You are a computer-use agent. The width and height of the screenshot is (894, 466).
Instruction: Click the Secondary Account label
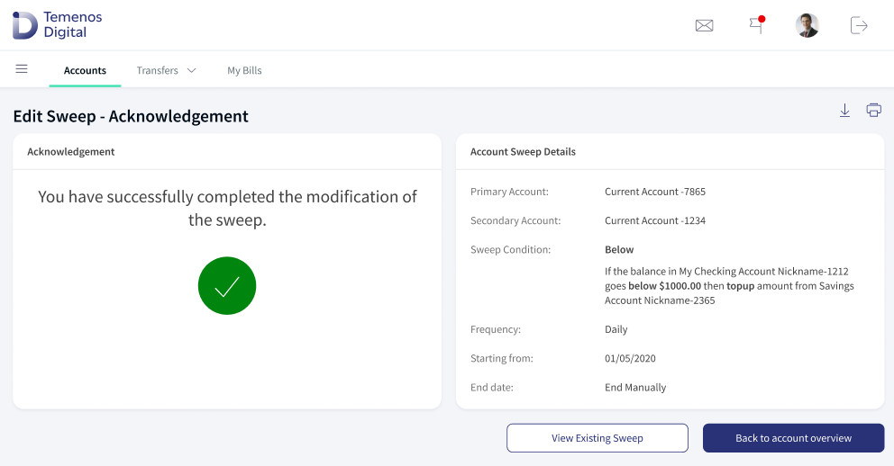(x=515, y=220)
